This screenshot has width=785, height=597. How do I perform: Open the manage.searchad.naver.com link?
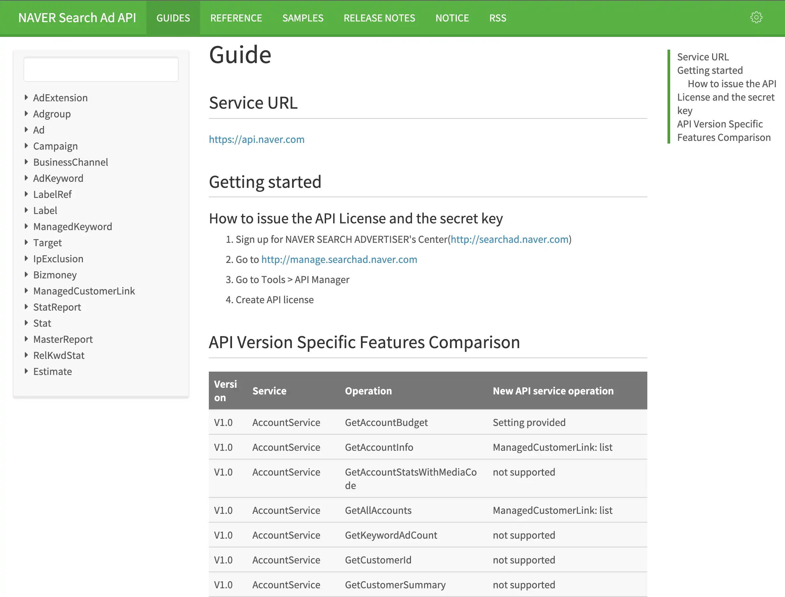(339, 259)
